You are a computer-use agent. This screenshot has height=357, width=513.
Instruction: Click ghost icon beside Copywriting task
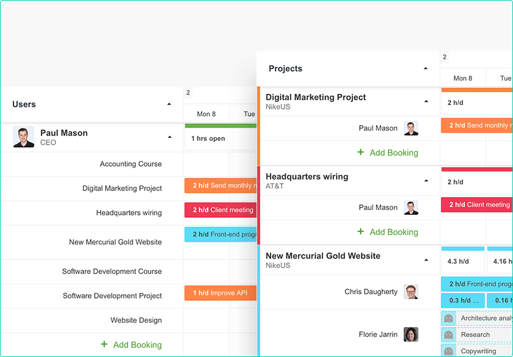[x=449, y=352]
